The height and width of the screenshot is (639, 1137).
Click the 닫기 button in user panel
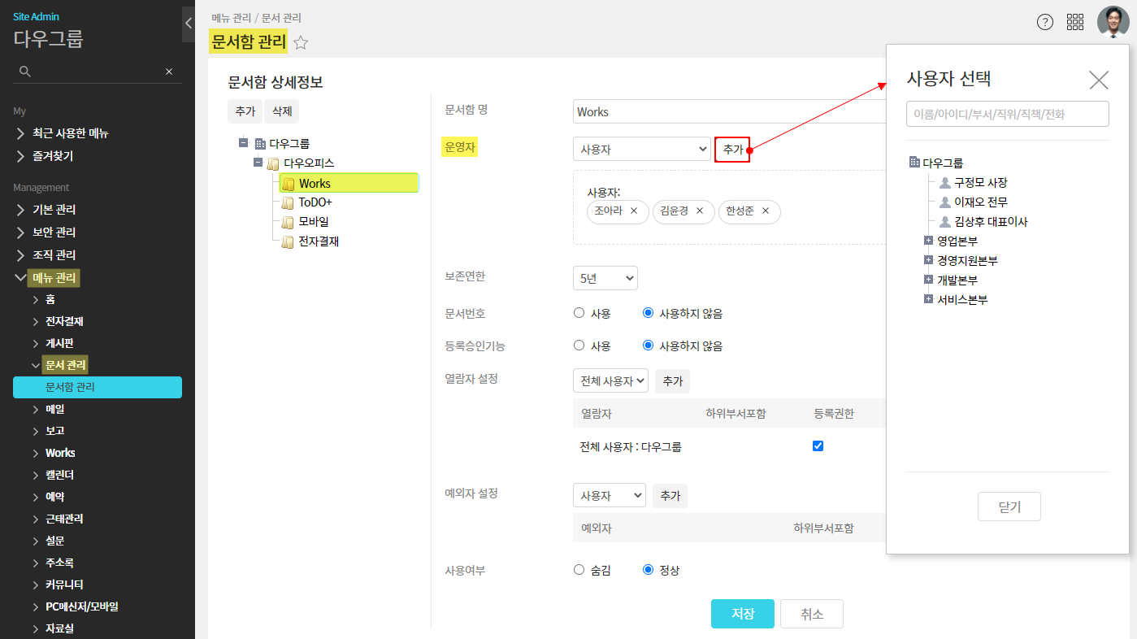pyautogui.click(x=1009, y=506)
